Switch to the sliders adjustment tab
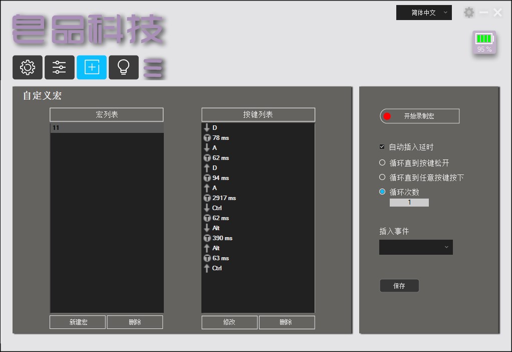Image resolution: width=512 pixels, height=352 pixels. pos(59,67)
